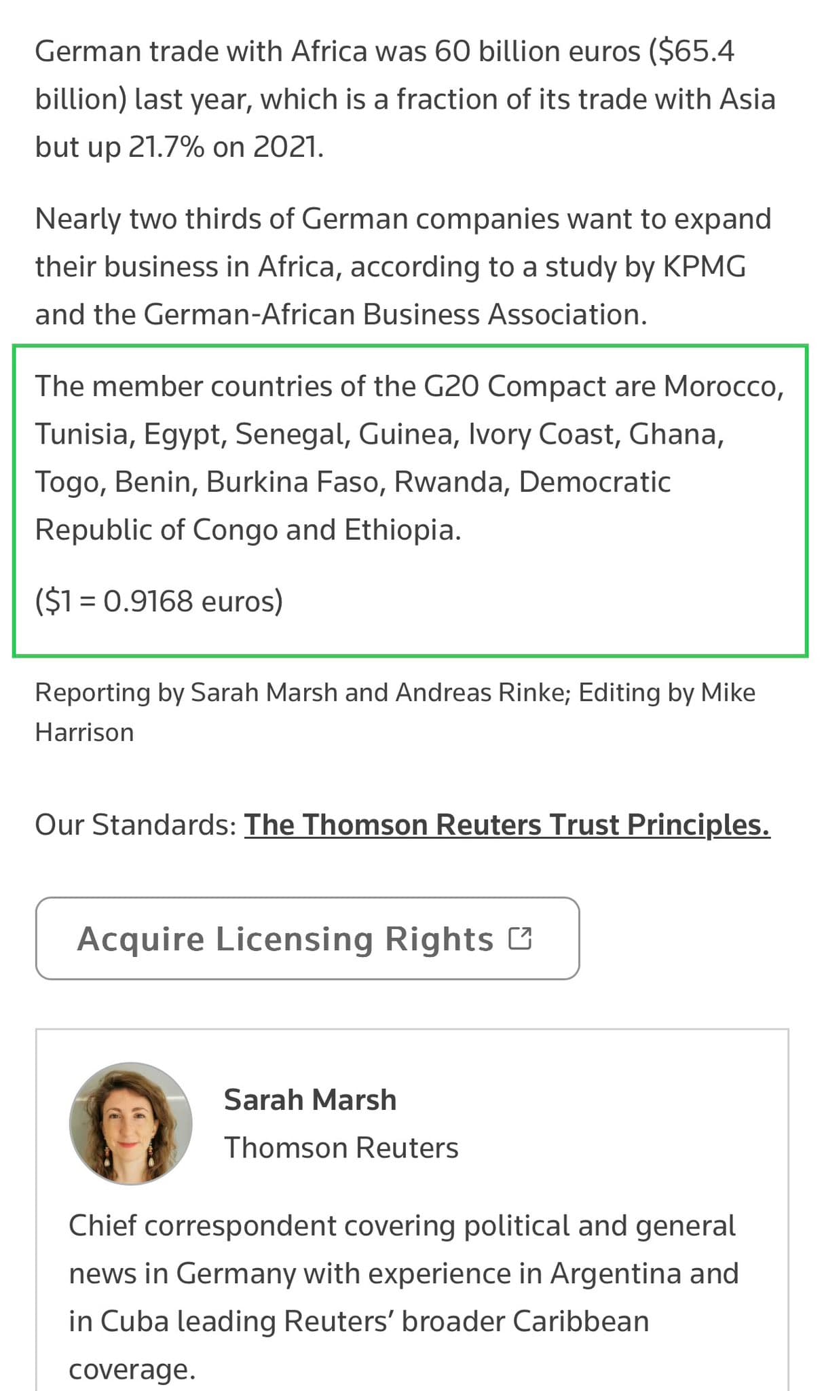
Task: Click the exchange rate line $1 = 0.9168 euros
Action: [x=159, y=601]
